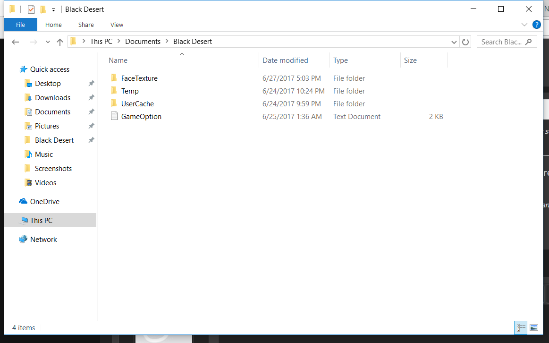Open the File menu

point(20,25)
